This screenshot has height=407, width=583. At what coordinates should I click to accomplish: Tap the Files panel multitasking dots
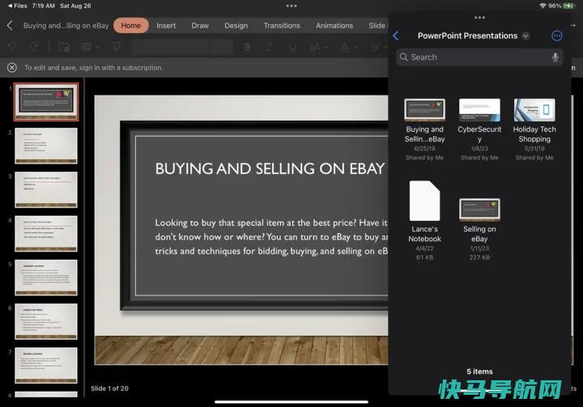479,18
